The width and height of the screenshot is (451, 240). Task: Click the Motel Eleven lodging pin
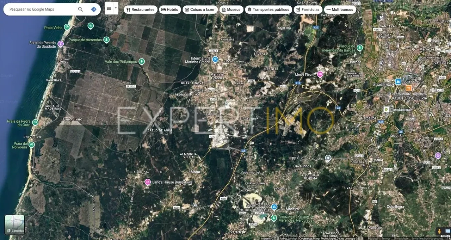[320, 74]
